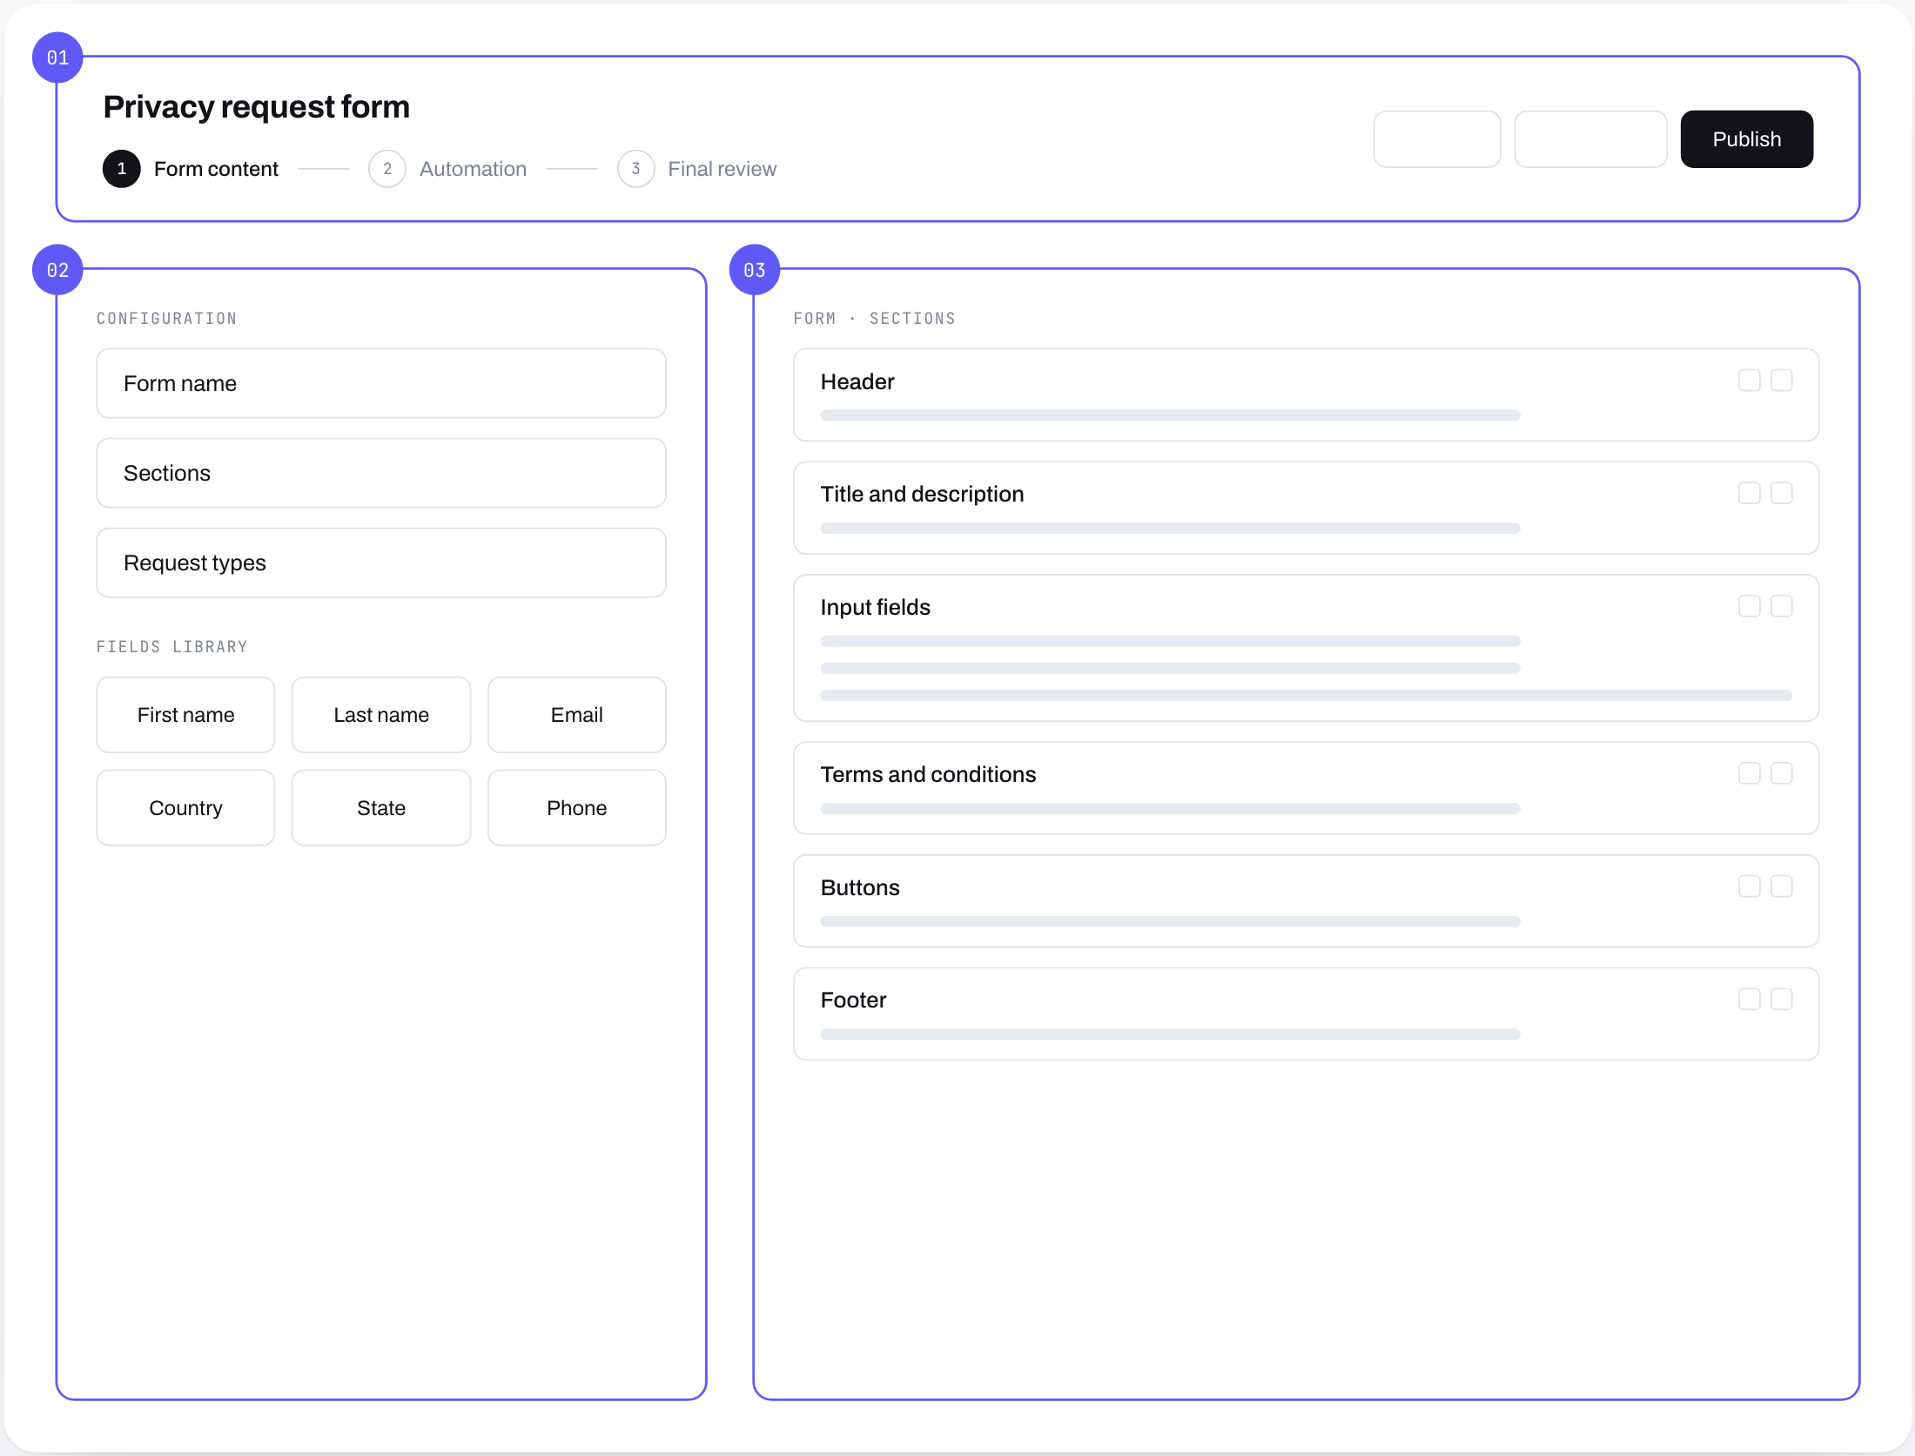Select the Input fields section title
The width and height of the screenshot is (1915, 1456).
pos(875,607)
